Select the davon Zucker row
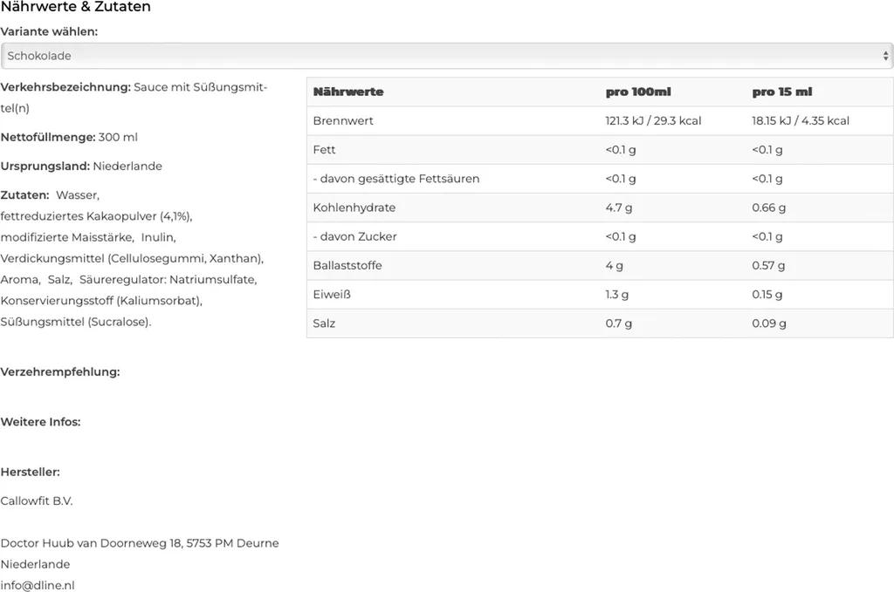Viewport: 894px width, 592px height. (x=600, y=237)
